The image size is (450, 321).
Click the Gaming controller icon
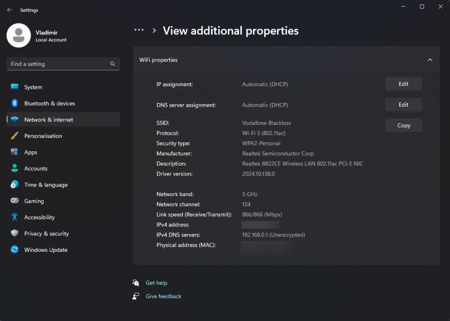(15, 201)
